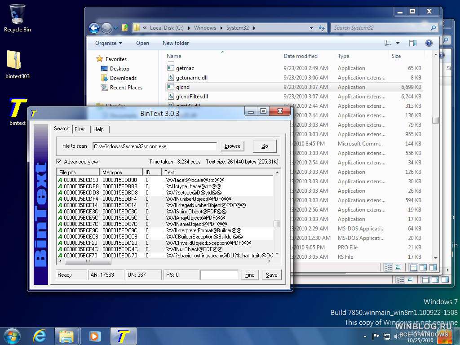Click the Action Center flag tray icon
460x345 pixels.
coord(376,336)
